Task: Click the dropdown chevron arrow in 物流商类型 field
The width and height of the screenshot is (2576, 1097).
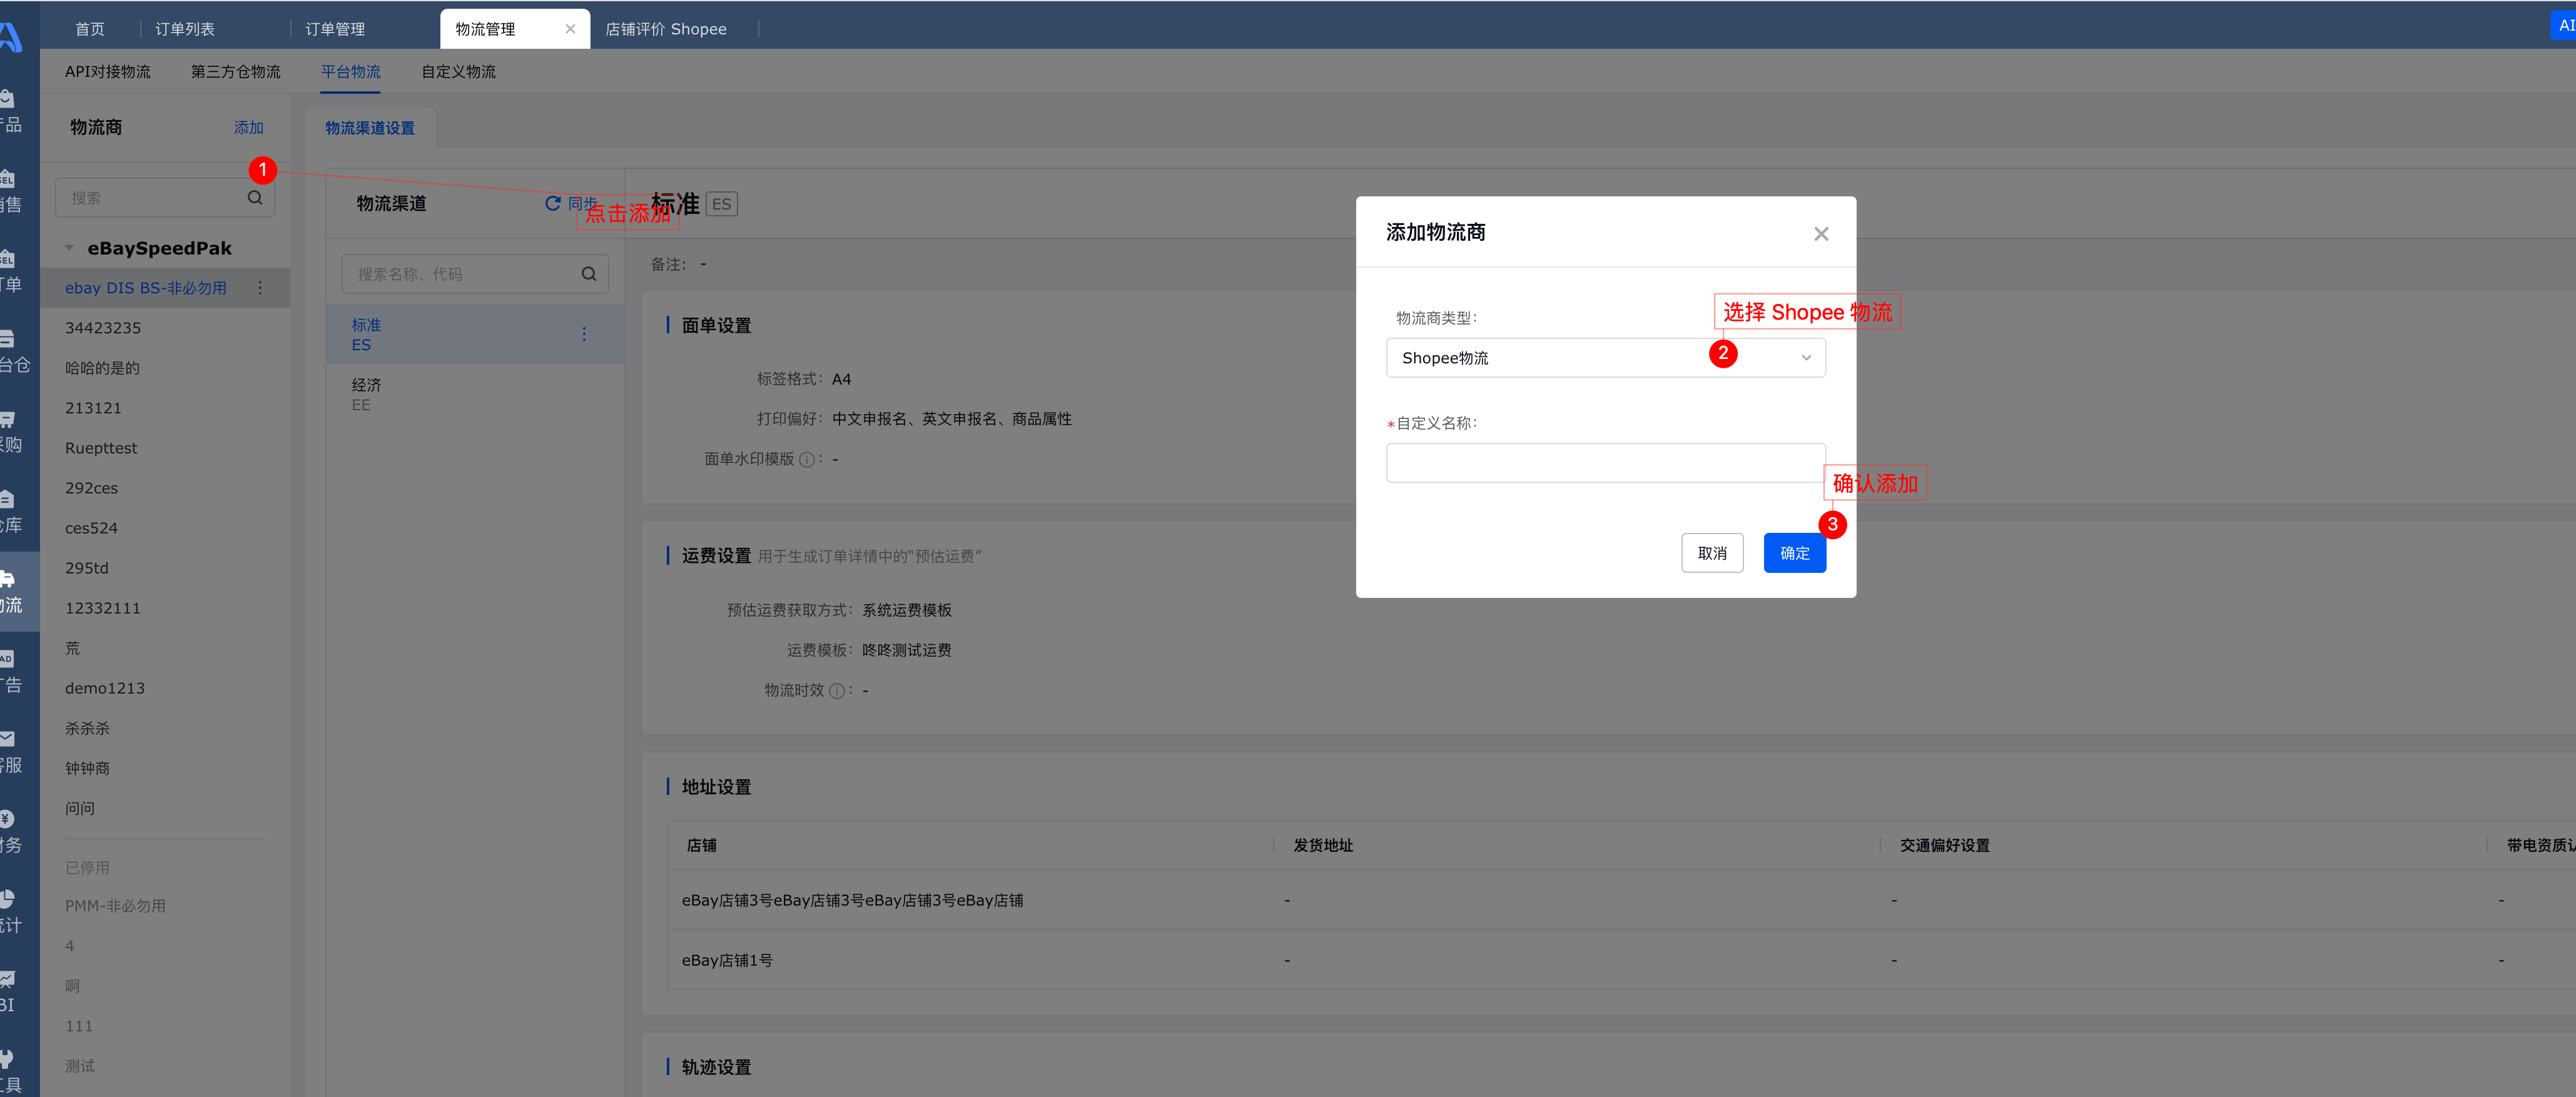Action: pyautogui.click(x=1805, y=358)
